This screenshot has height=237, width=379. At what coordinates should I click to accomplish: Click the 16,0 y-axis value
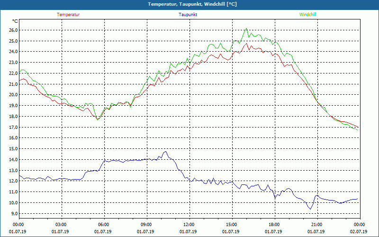point(13,138)
